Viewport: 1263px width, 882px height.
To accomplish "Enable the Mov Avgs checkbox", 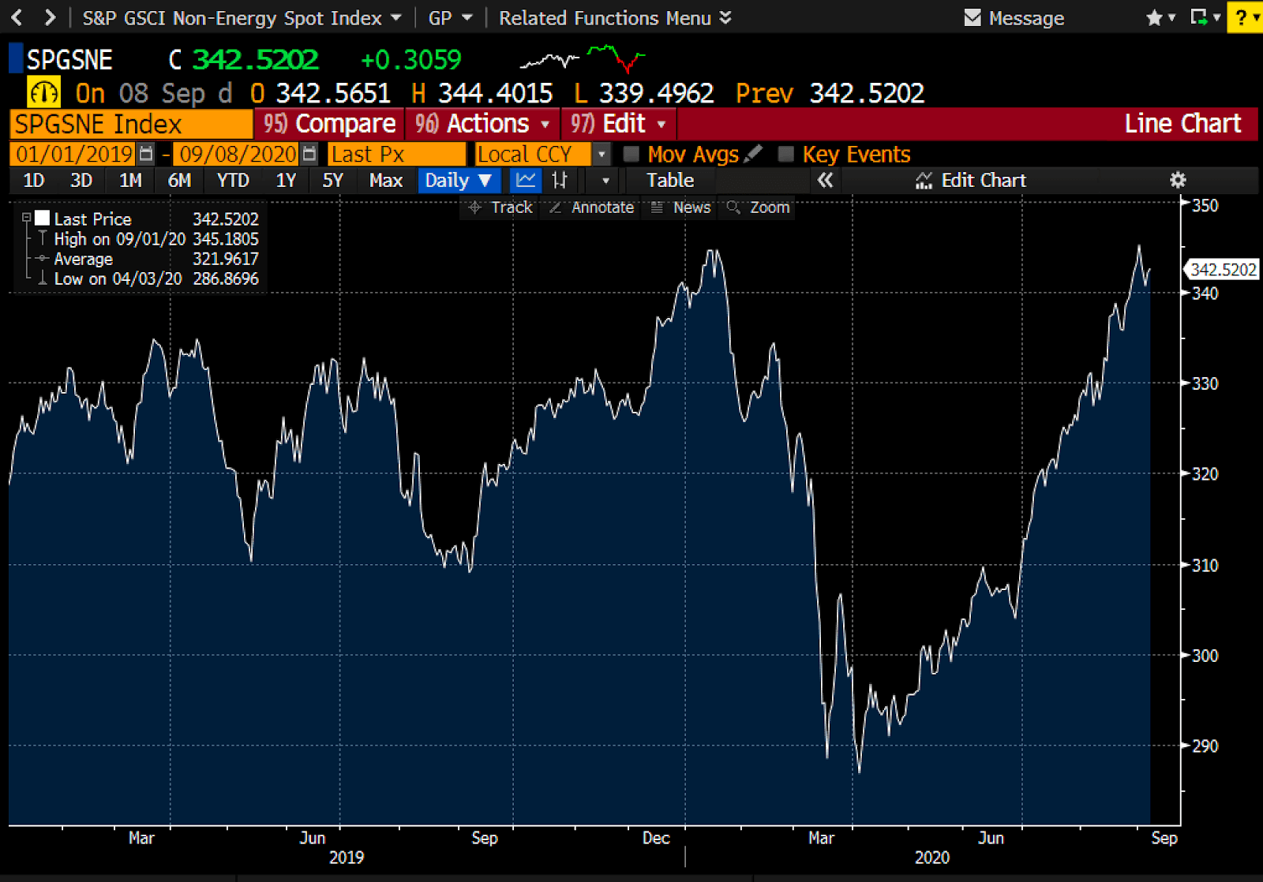I will coord(631,154).
